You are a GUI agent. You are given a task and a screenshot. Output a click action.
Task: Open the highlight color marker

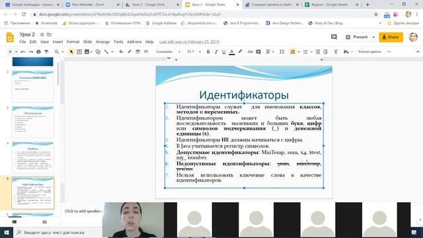tap(240, 52)
